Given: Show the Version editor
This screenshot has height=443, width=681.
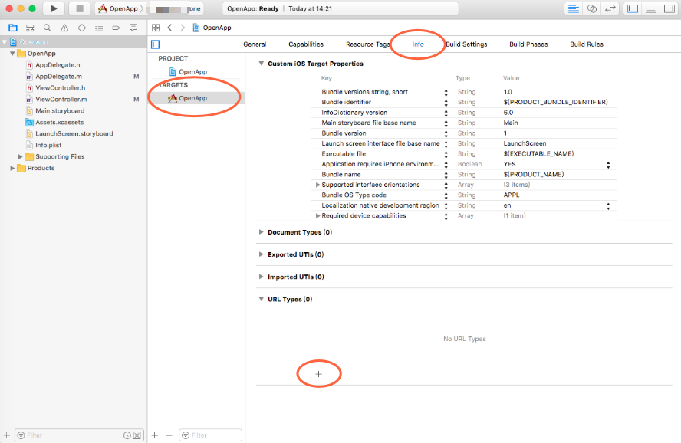Looking at the screenshot, I should coord(610,8).
